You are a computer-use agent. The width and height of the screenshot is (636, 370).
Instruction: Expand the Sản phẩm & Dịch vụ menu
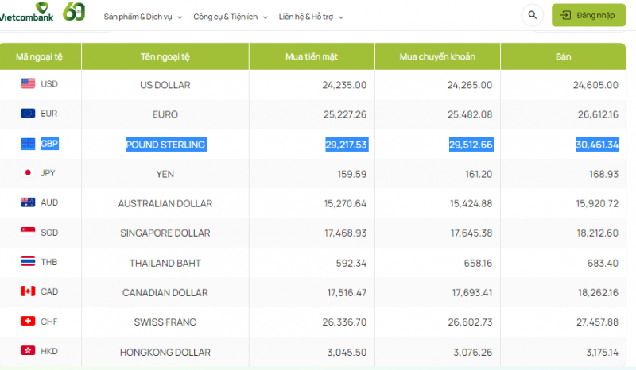143,17
